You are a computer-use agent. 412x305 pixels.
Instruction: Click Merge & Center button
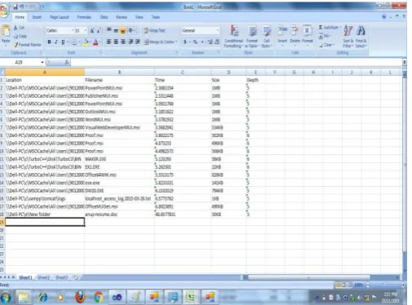[159, 42]
